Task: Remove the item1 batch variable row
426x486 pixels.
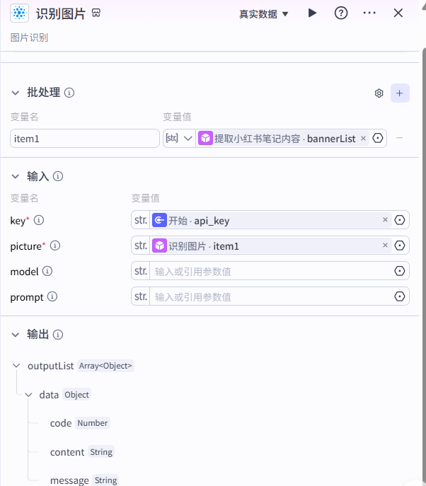Action: [x=400, y=138]
